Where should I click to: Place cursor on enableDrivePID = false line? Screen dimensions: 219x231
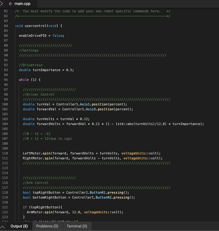click(41, 36)
